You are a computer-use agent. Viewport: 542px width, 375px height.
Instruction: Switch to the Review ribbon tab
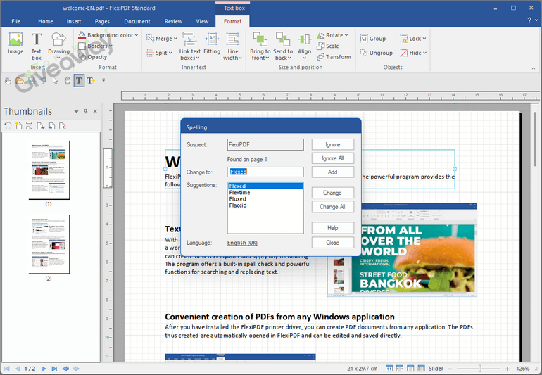coord(173,22)
